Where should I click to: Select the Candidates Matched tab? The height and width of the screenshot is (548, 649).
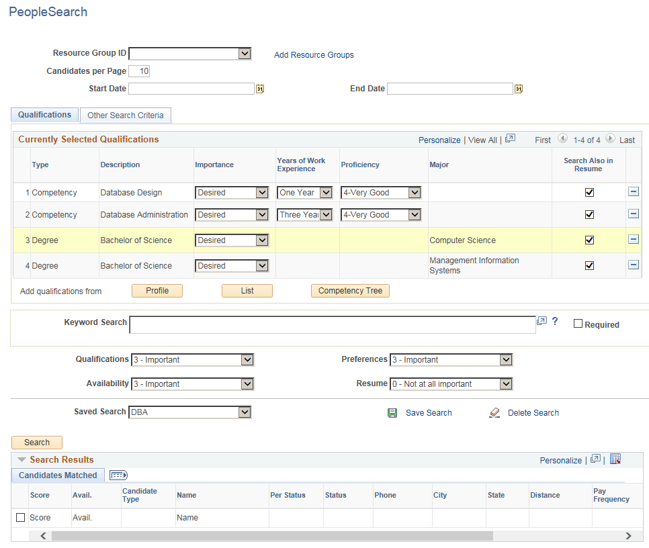[x=58, y=475]
